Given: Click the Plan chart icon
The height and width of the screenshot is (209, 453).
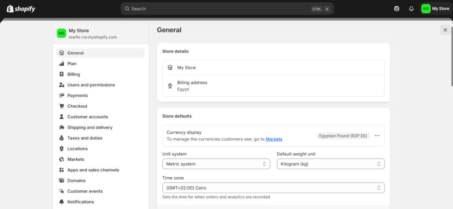Looking at the screenshot, I should pyautogui.click(x=61, y=64).
